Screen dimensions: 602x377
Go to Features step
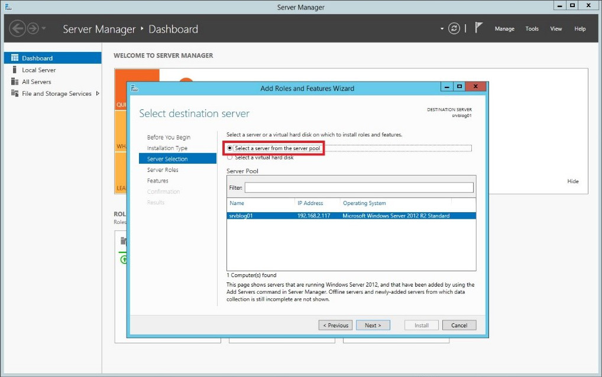pyautogui.click(x=157, y=181)
